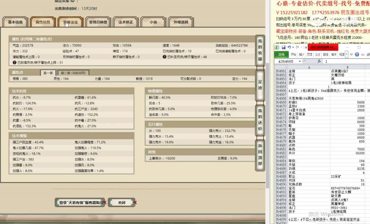Click the 关闭 button at the bottom
The height and width of the screenshot is (224, 370).
coord(121,202)
